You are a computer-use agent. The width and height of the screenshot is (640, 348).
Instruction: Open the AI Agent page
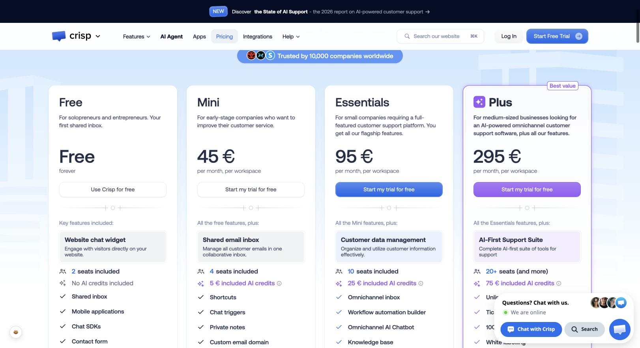pyautogui.click(x=172, y=37)
